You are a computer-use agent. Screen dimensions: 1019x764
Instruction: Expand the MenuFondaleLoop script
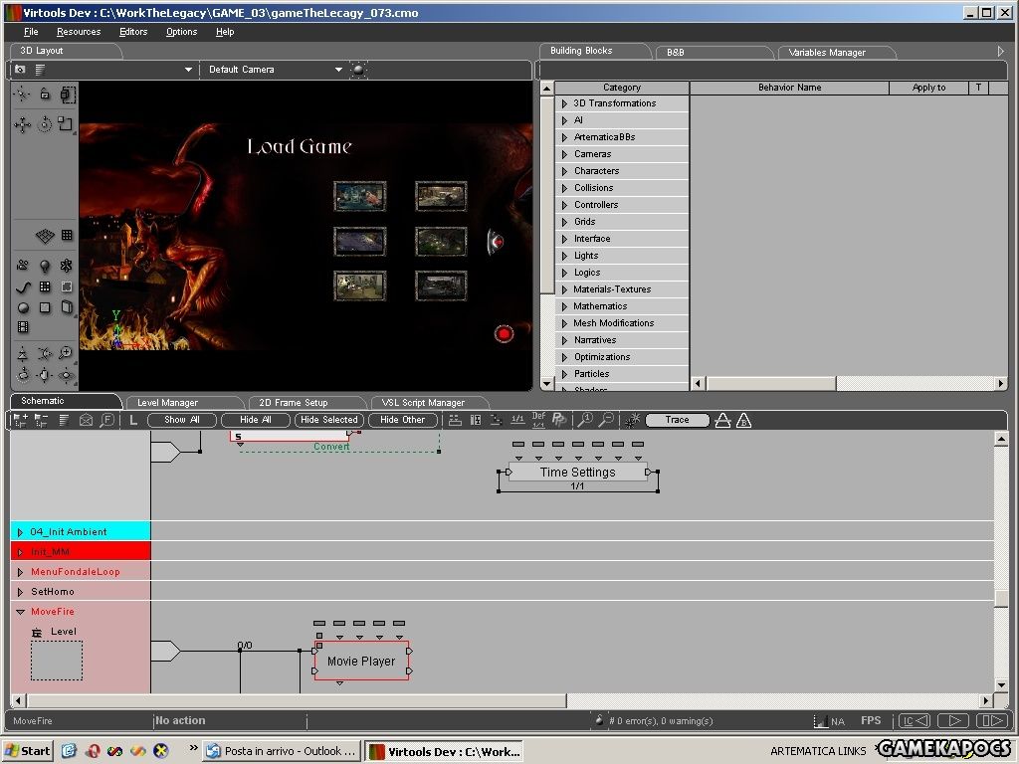pyautogui.click(x=20, y=572)
